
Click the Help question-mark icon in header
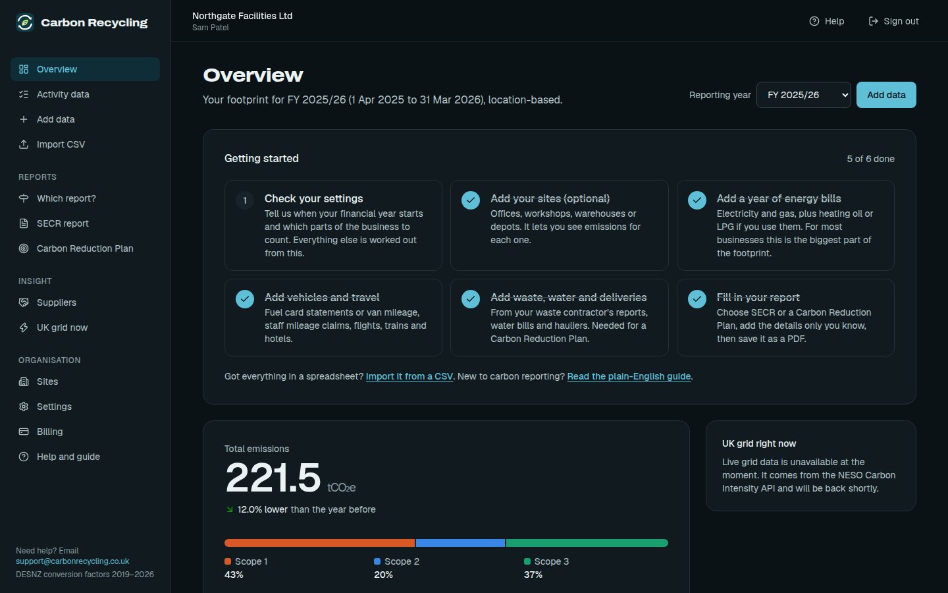click(814, 21)
